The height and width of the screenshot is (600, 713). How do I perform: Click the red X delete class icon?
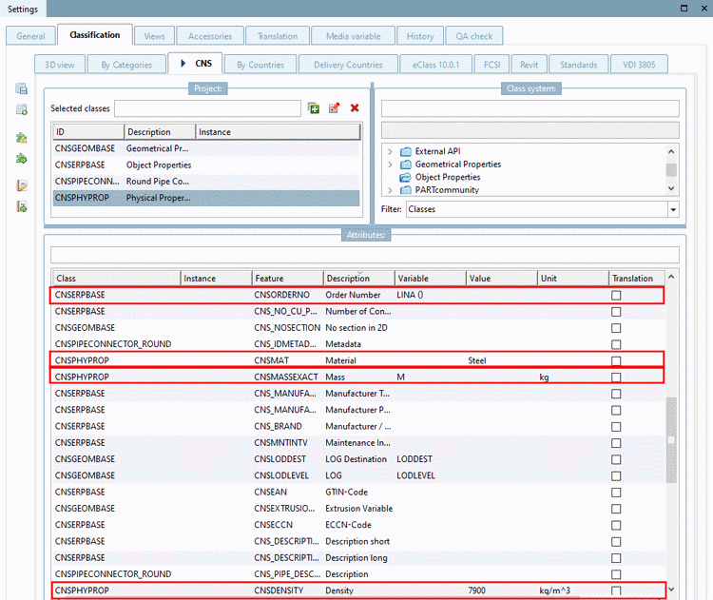click(355, 108)
